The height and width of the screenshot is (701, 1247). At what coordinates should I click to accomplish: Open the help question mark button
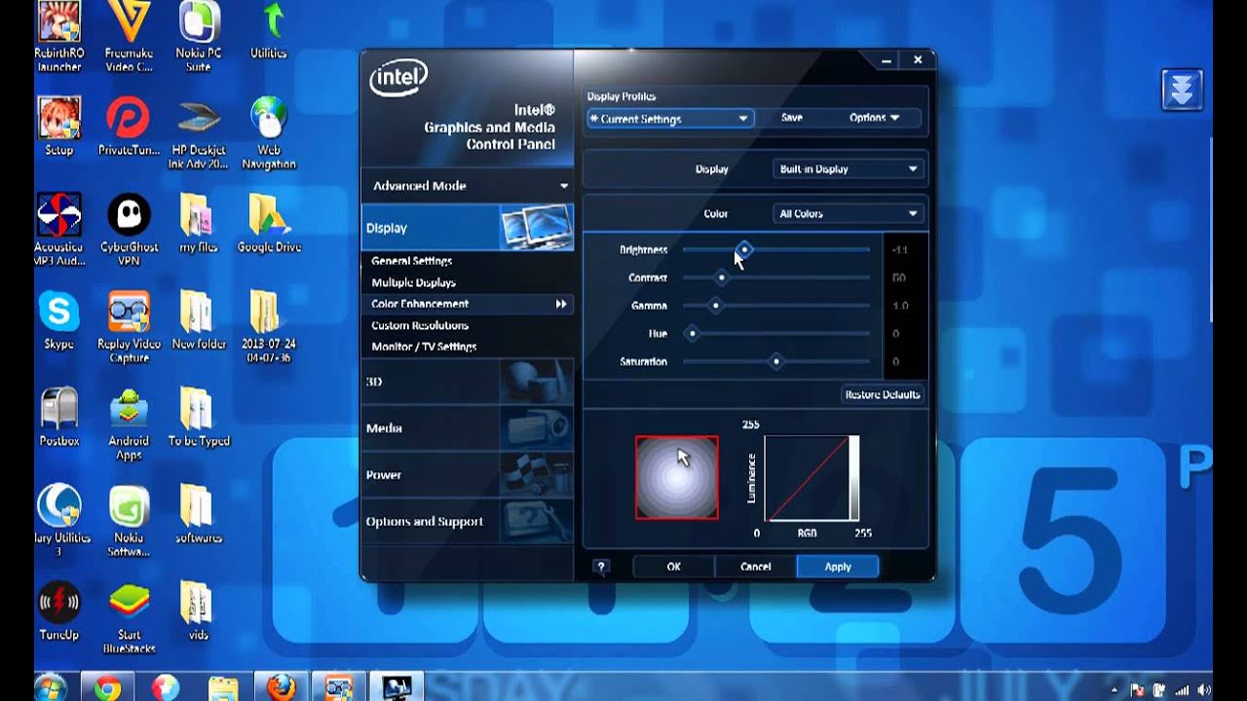click(x=601, y=567)
